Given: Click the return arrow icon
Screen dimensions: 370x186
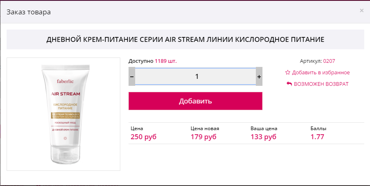Looking at the screenshot, I should pyautogui.click(x=289, y=84).
